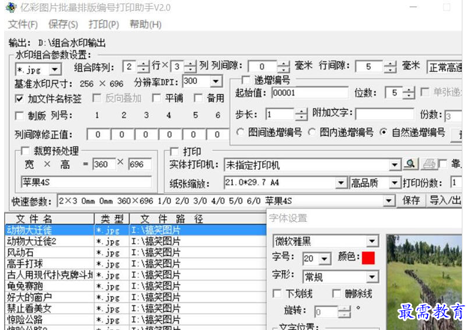Click the app logo in title bar
This screenshot has height=330, width=470.
tap(11, 8)
